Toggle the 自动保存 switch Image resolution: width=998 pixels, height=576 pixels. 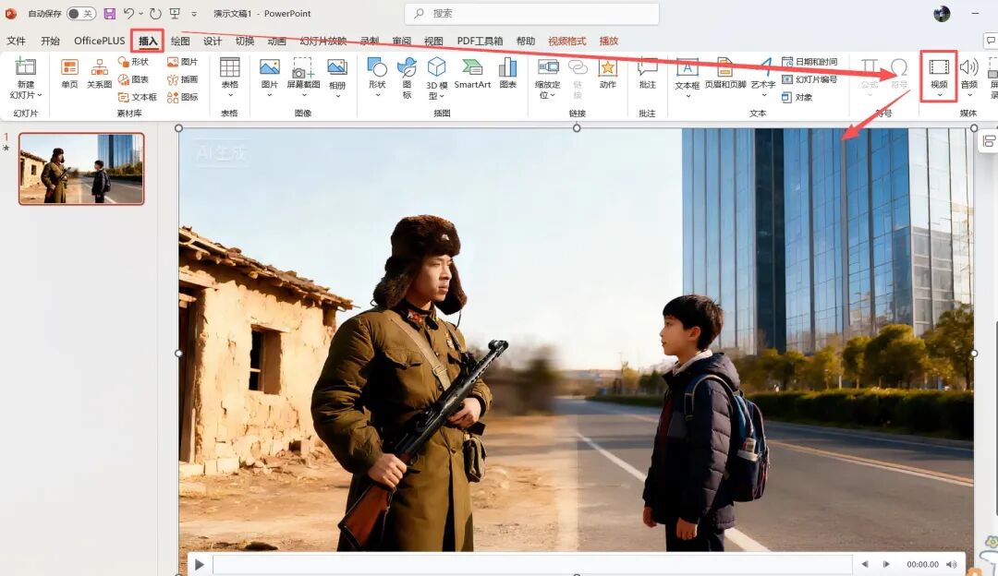[81, 14]
